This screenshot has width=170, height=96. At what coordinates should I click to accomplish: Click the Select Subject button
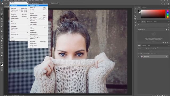click(x=45, y=4)
